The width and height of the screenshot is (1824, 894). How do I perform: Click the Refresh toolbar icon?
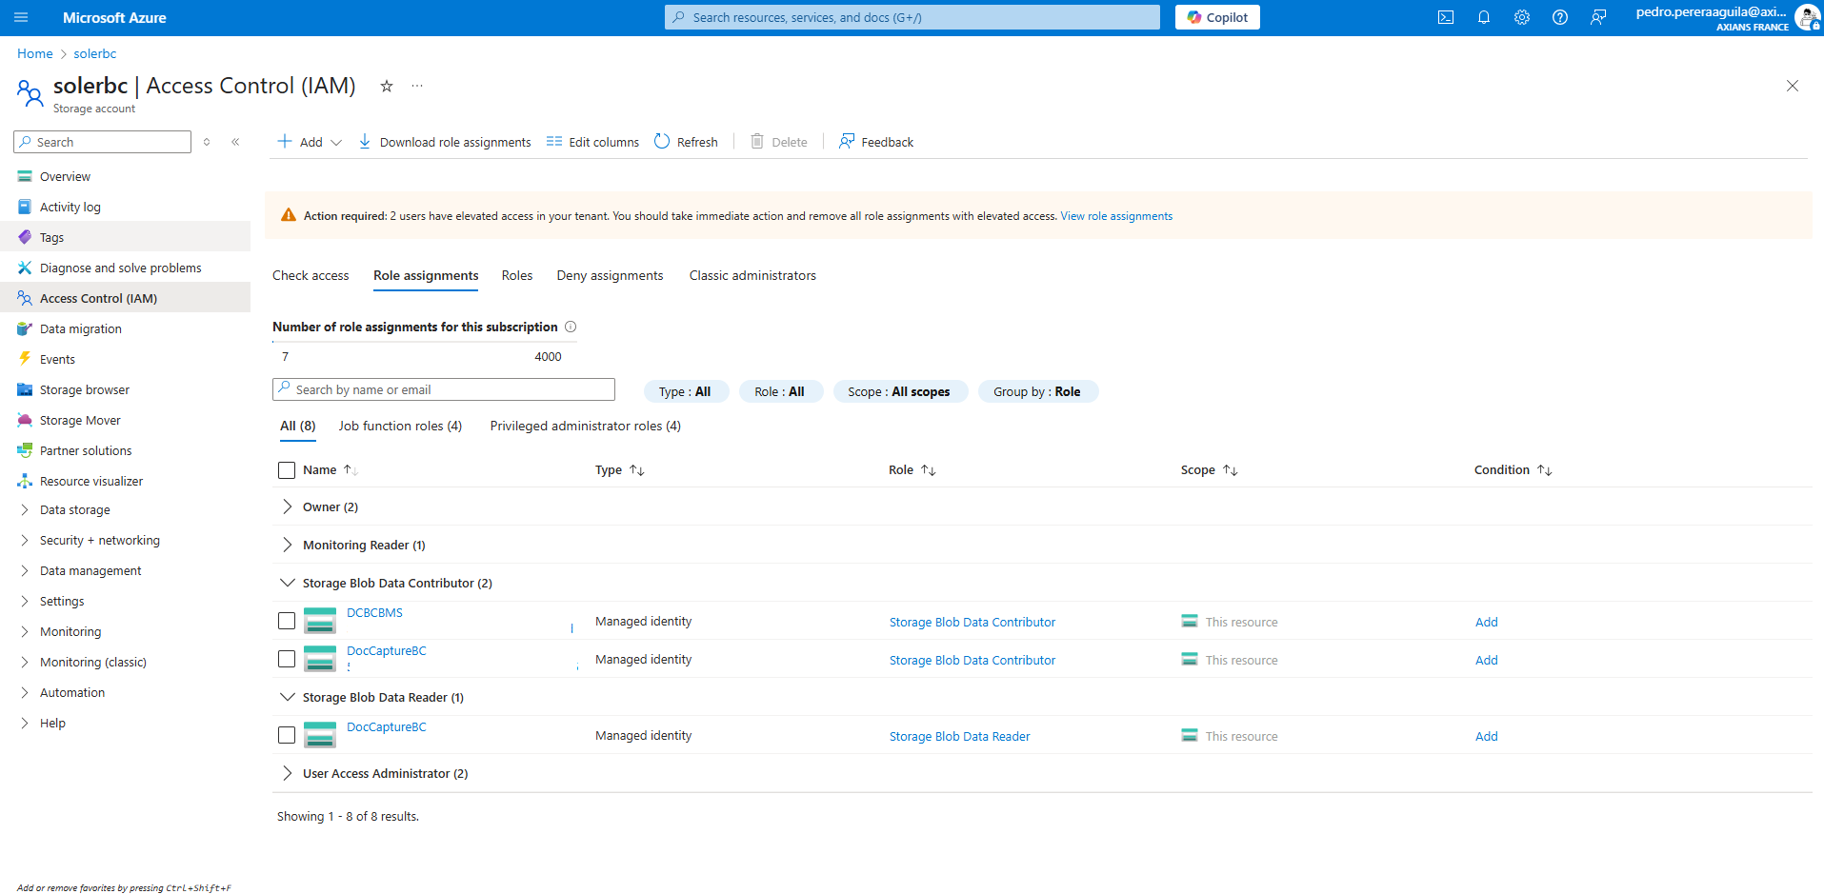(x=663, y=142)
